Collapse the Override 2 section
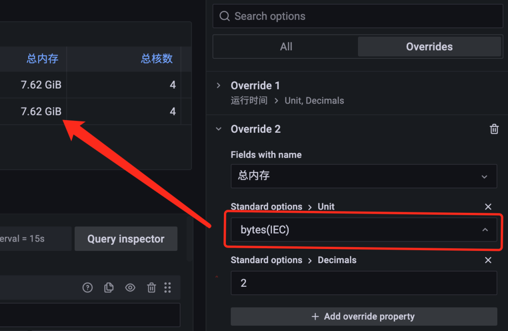The width and height of the screenshot is (508, 331). [x=219, y=129]
